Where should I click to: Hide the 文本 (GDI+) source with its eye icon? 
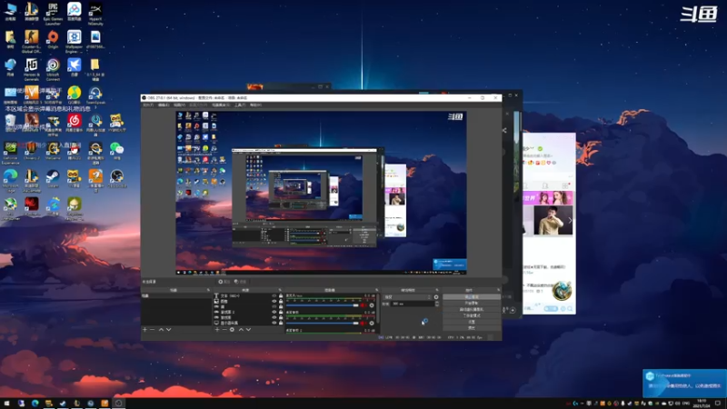click(x=274, y=296)
